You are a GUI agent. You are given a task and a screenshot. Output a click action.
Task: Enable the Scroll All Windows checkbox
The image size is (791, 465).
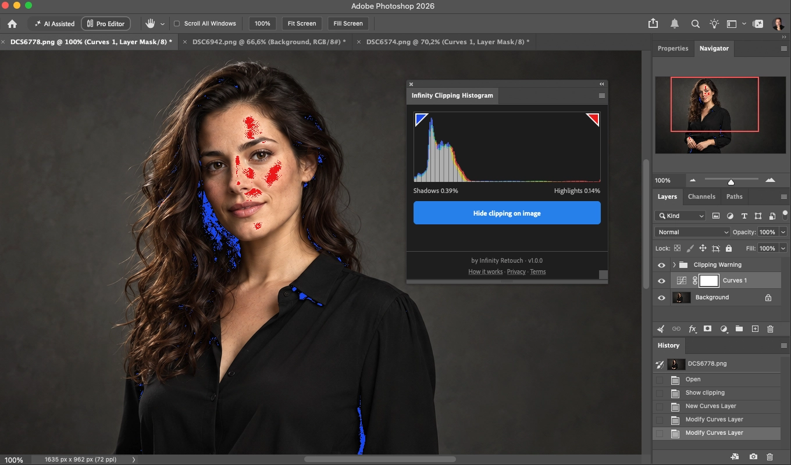pyautogui.click(x=177, y=24)
